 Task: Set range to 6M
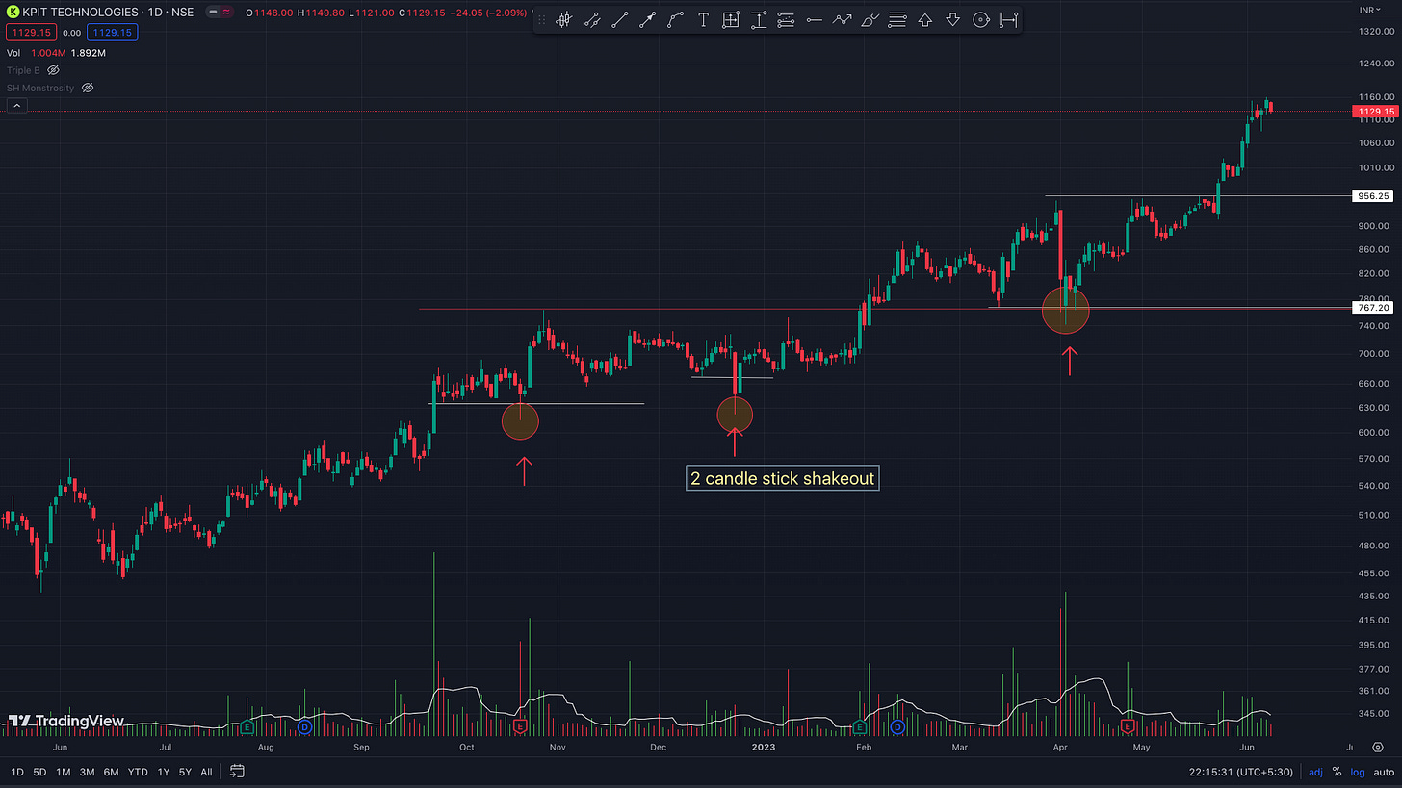point(111,772)
